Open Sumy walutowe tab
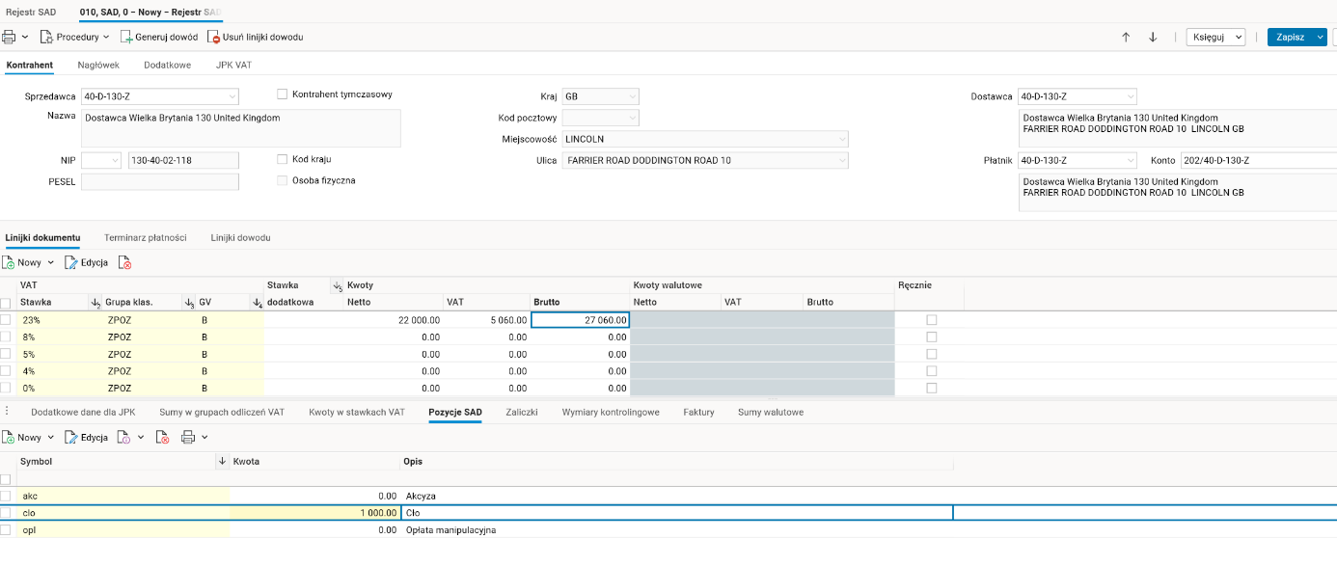Image resolution: width=1337 pixels, height=566 pixels. point(771,412)
